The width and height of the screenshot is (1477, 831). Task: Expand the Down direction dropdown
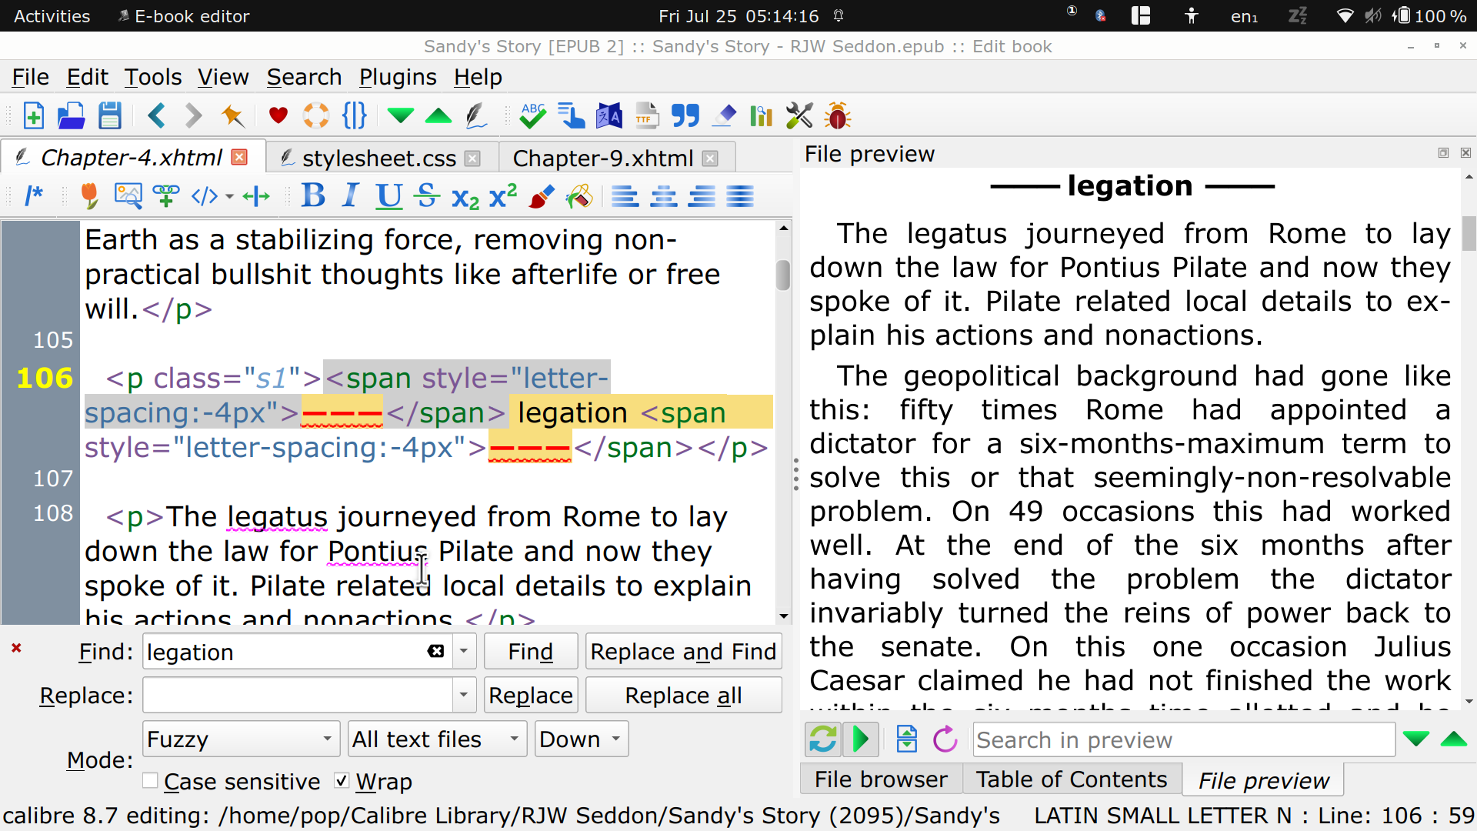[x=581, y=739]
